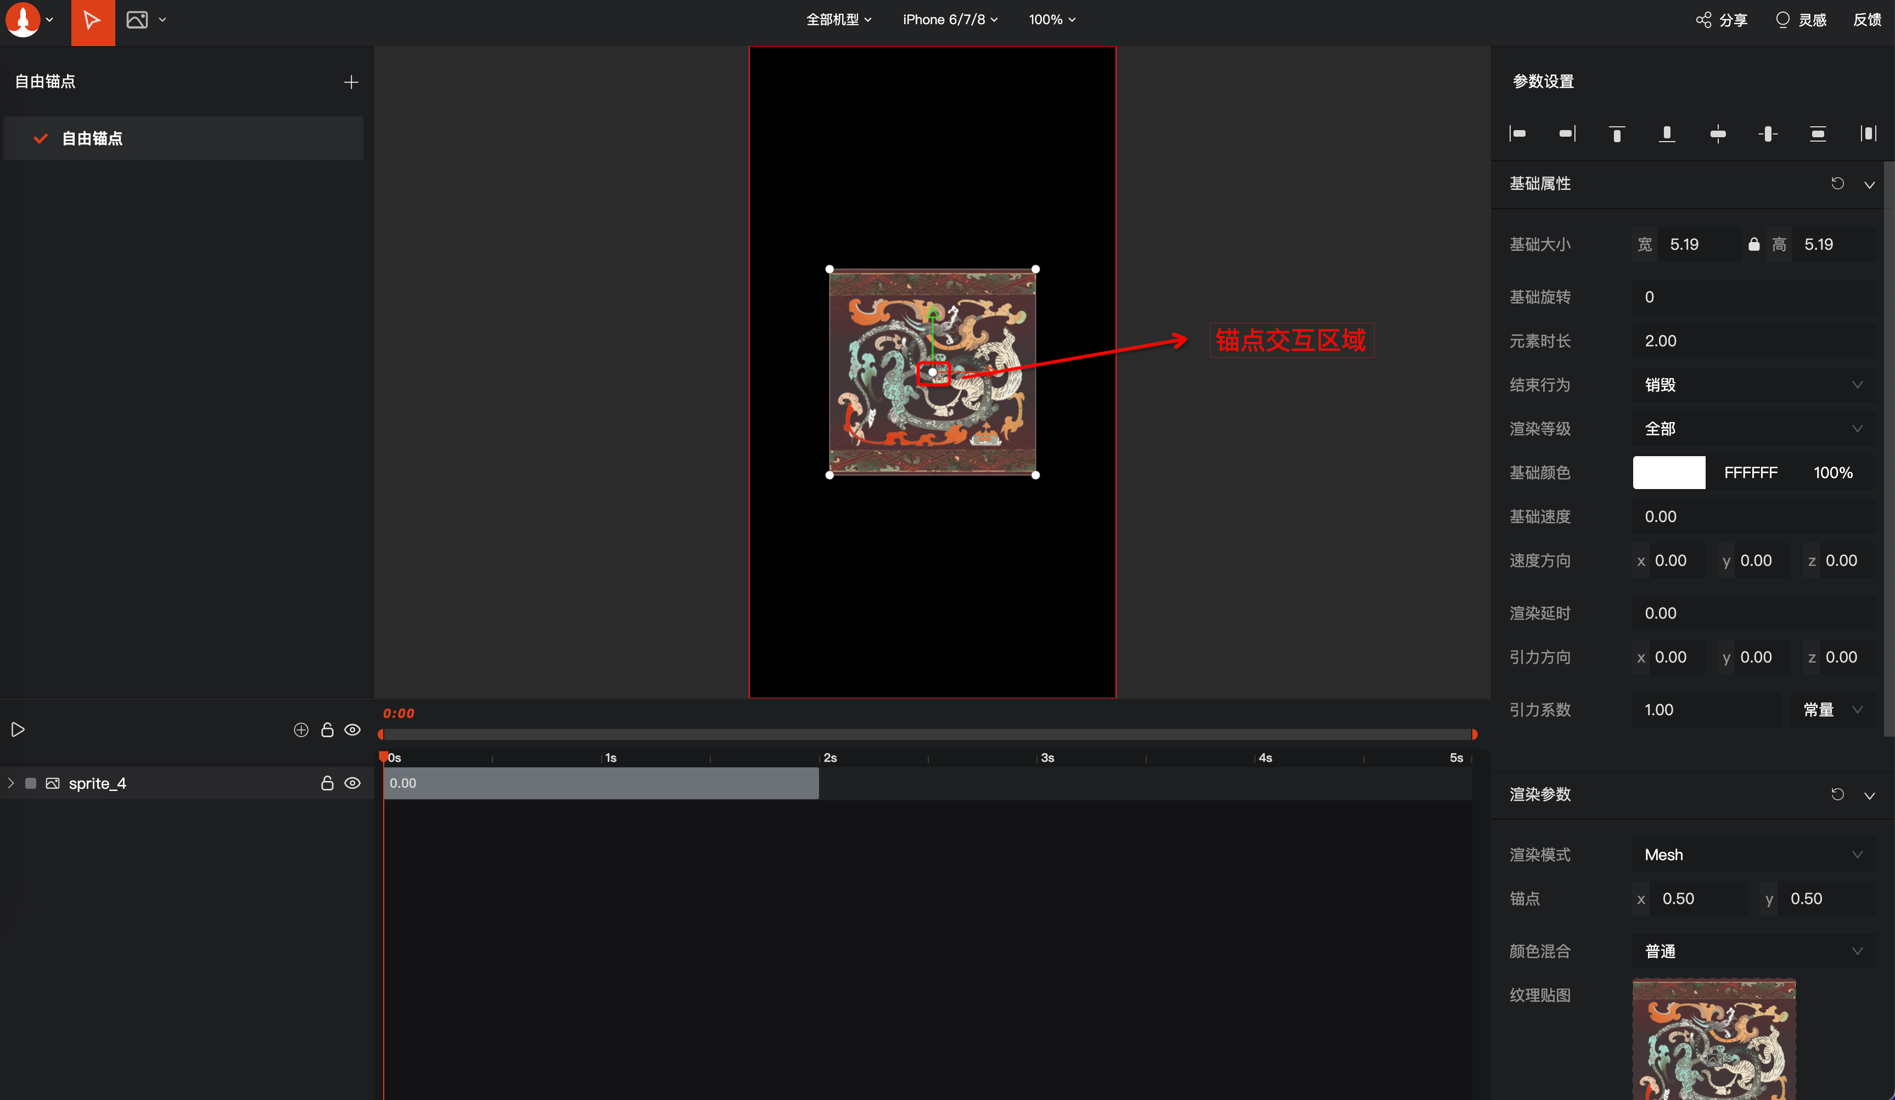Click the align top edge icon
The image size is (1895, 1100).
tap(1617, 134)
